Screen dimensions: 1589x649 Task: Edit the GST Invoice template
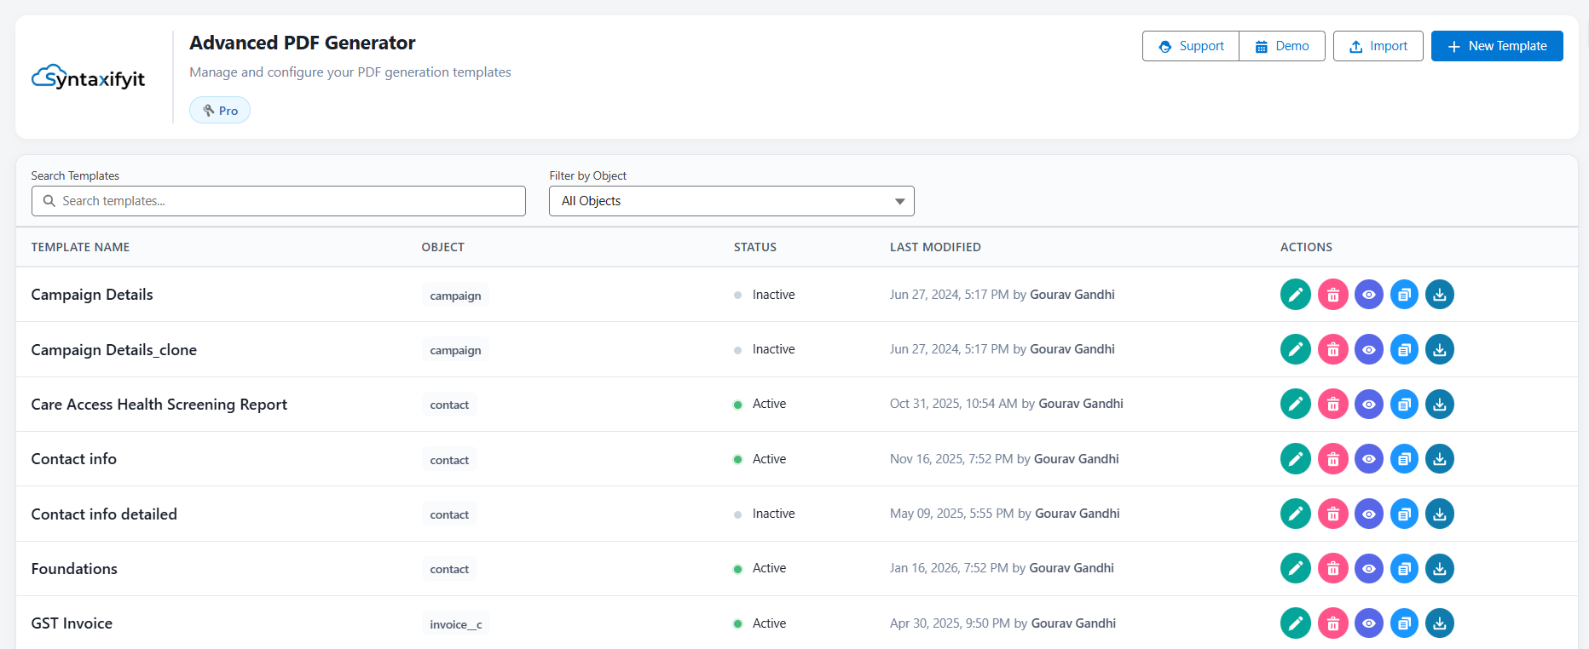(1295, 623)
